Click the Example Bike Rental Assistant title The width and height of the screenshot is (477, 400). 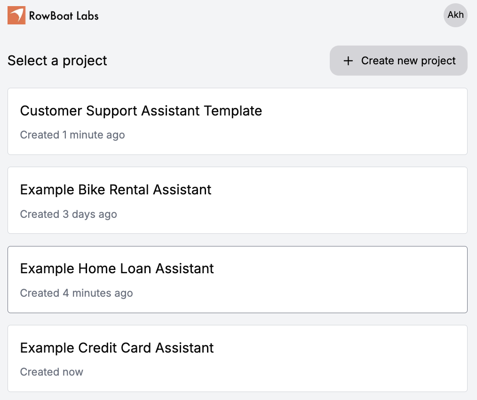coord(115,190)
